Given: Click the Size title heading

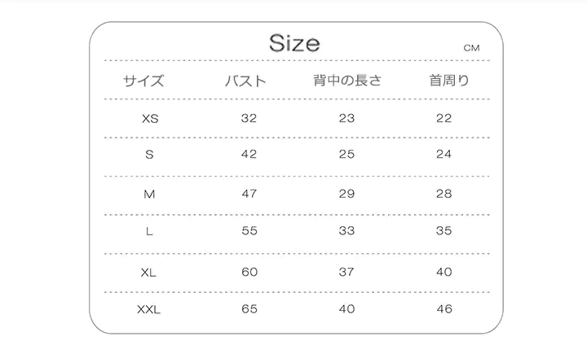Looking at the screenshot, I should point(294,42).
